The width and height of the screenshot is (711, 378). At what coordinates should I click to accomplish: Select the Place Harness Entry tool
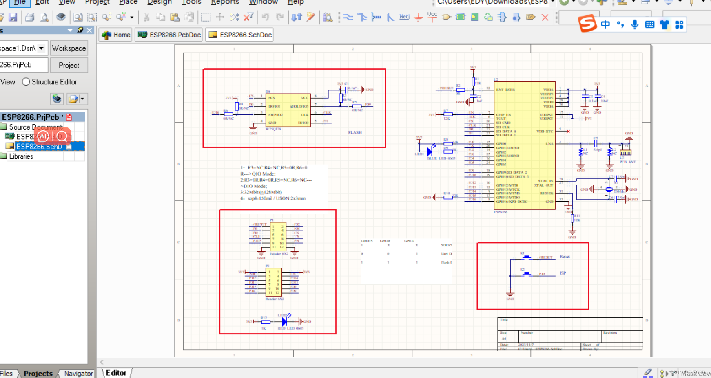[516, 17]
